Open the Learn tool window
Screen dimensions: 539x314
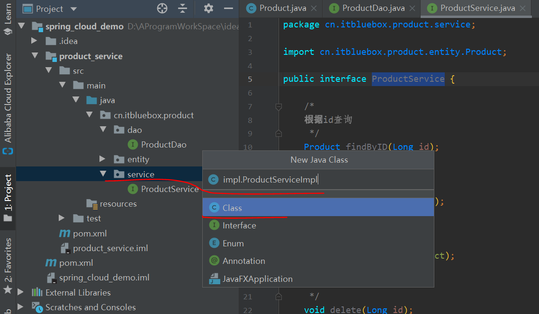coord(8,19)
